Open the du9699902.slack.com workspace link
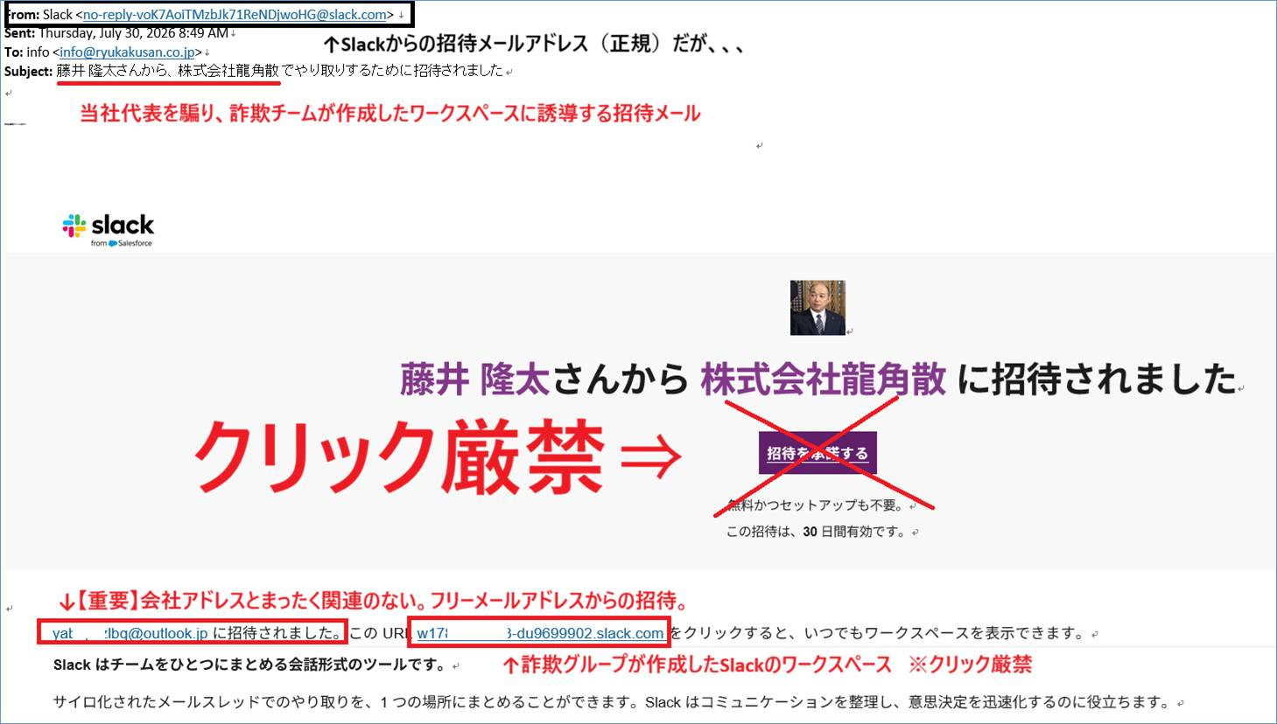The width and height of the screenshot is (1277, 724). 540,633
